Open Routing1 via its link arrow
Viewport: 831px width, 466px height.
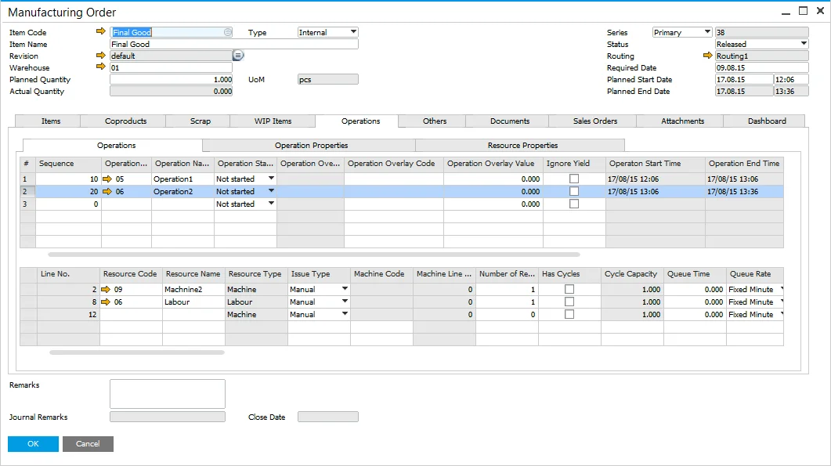[708, 56]
